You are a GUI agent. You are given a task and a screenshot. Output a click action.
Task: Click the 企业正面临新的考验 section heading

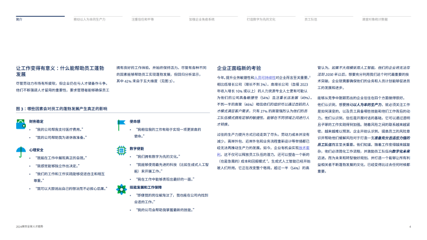[239, 68]
